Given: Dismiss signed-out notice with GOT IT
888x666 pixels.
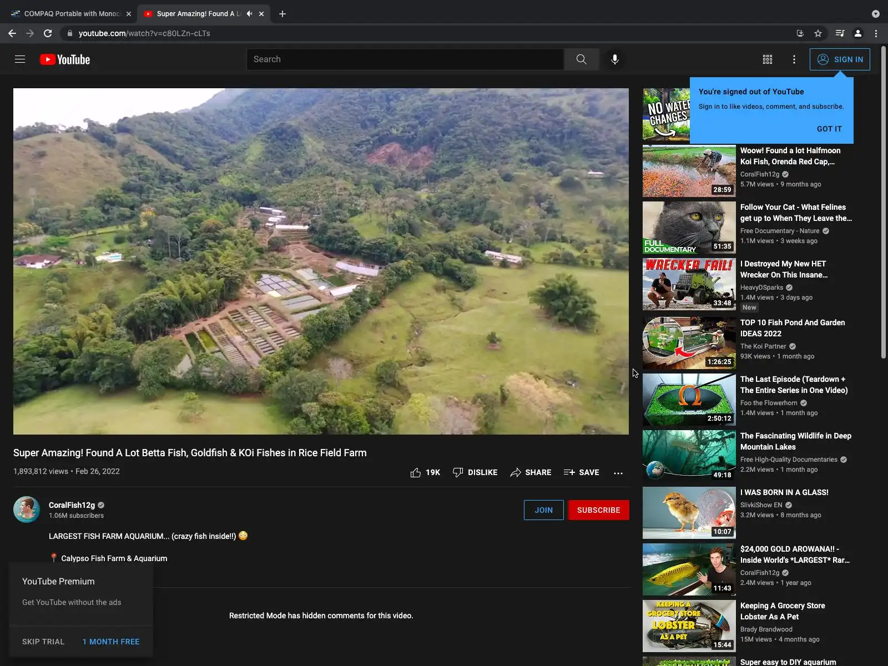Looking at the screenshot, I should [x=829, y=129].
